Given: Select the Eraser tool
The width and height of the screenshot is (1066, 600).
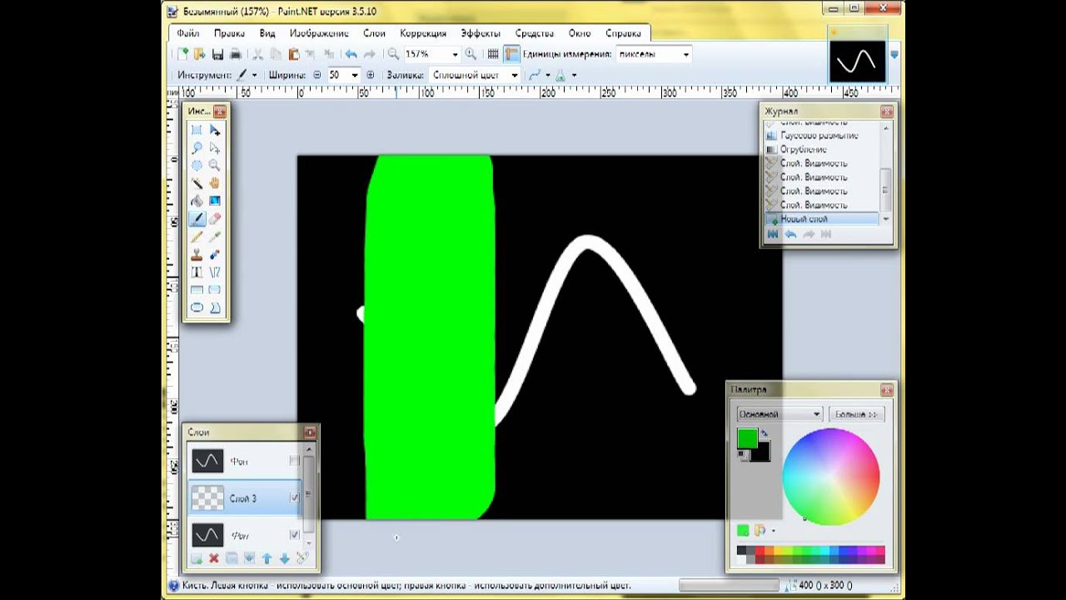Looking at the screenshot, I should tap(215, 218).
